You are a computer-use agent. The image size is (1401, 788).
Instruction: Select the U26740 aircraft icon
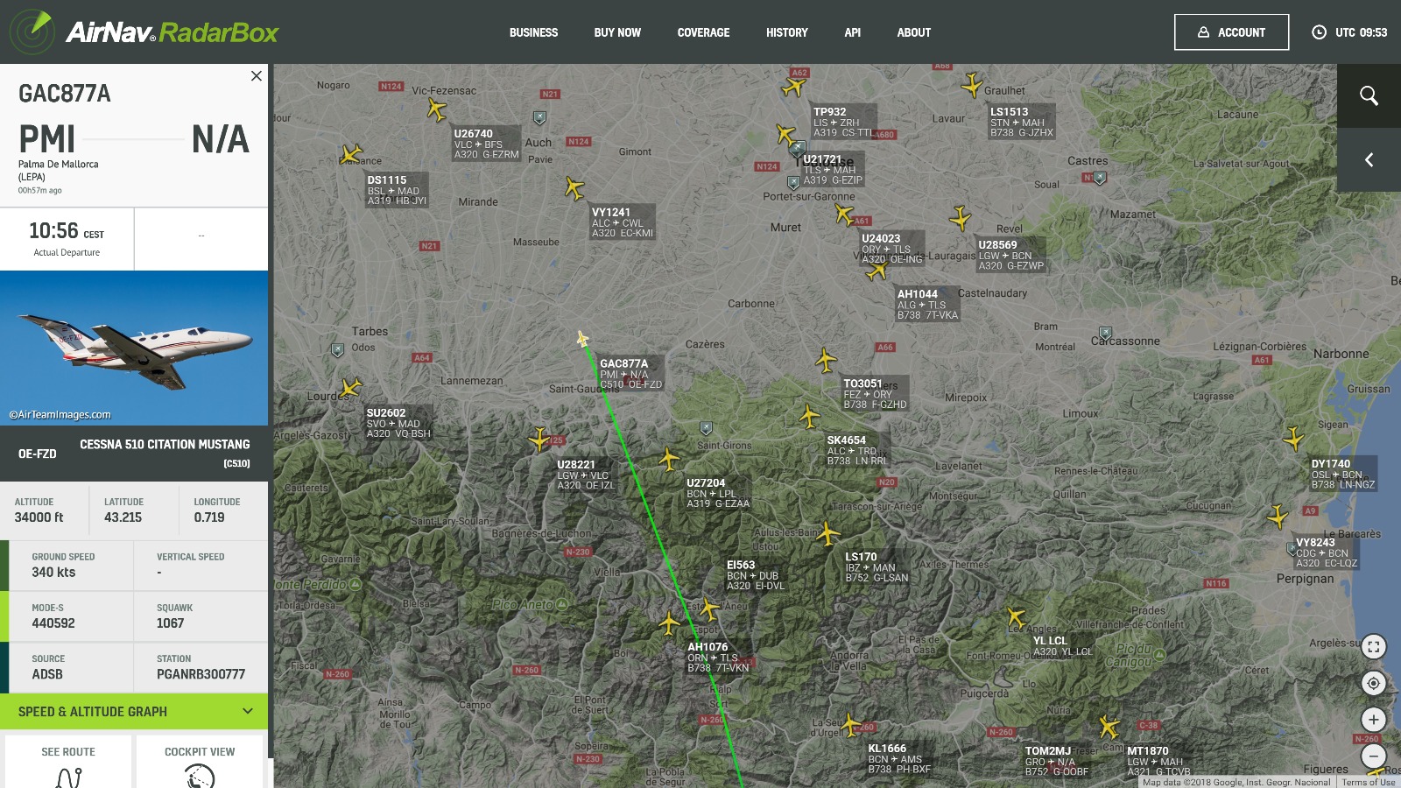[x=436, y=109]
